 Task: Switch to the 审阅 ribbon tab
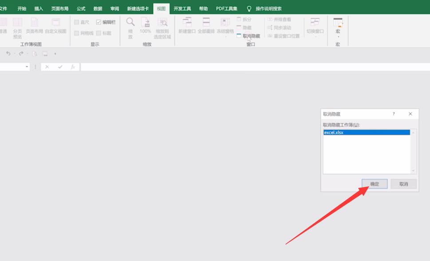(x=114, y=9)
